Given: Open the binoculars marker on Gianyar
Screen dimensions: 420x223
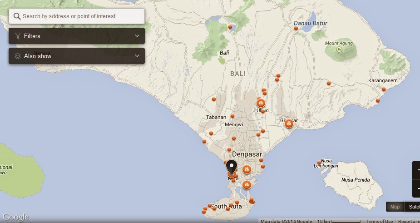Looking at the screenshot, I should (288, 123).
